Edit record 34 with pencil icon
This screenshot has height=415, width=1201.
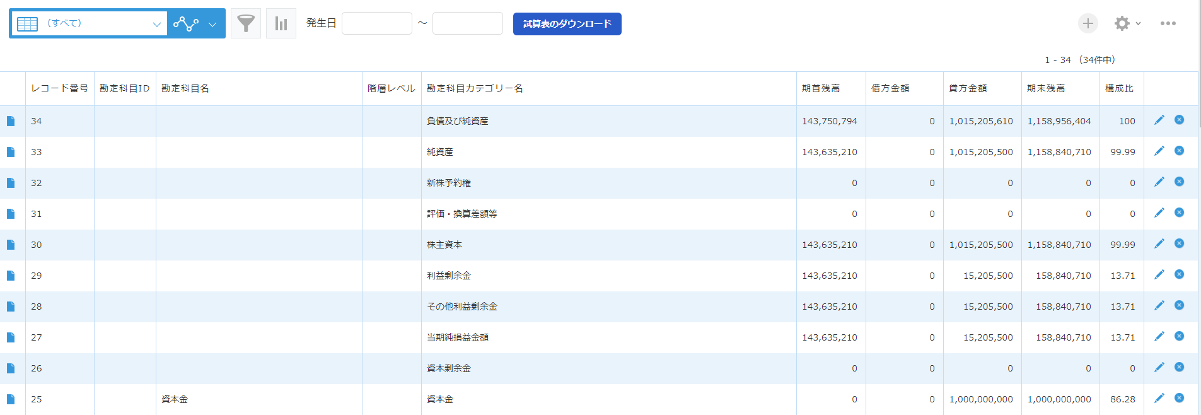(x=1159, y=120)
